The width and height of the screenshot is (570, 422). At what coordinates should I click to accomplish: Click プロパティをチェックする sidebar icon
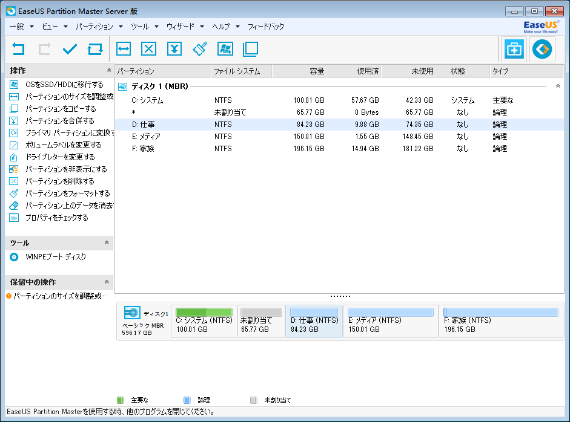pos(14,218)
